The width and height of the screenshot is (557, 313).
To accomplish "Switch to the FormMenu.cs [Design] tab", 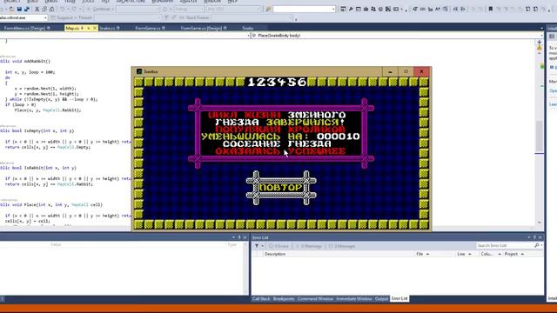I will pyautogui.click(x=27, y=28).
